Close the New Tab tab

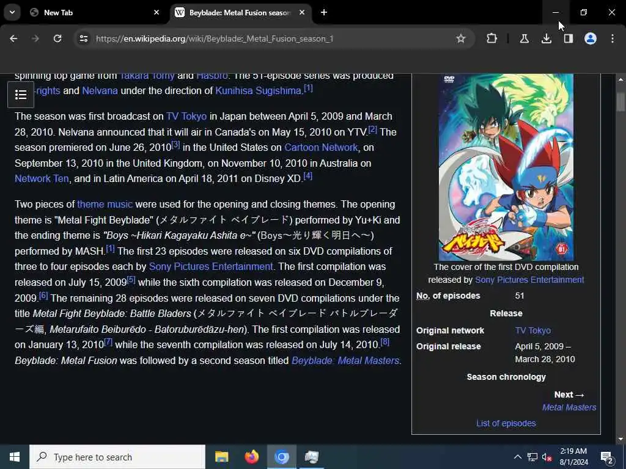click(156, 12)
